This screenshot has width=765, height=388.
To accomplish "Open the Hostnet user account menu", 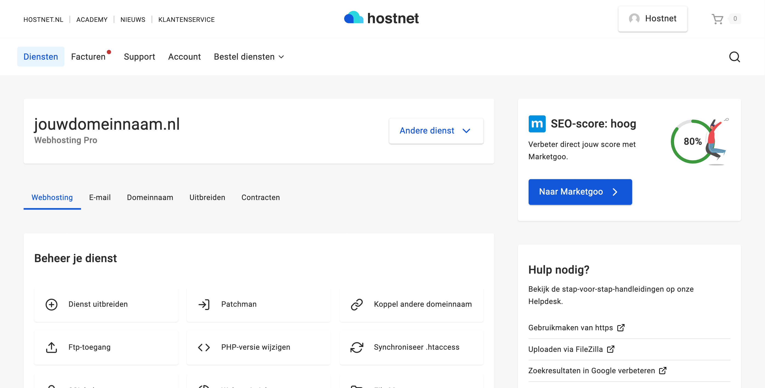I will [652, 19].
